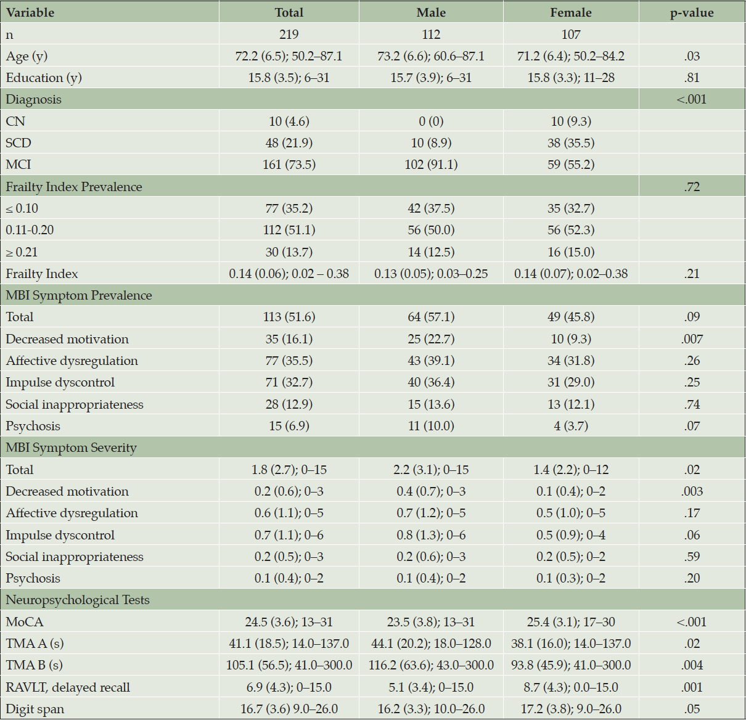Click impulse dyscontrol total "71 (32.7)"
The width and height of the screenshot is (746, 720).
pyautogui.click(x=289, y=382)
